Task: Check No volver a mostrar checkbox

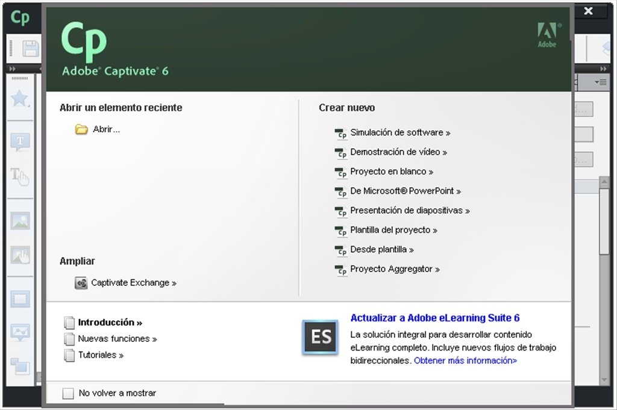Action: [x=68, y=393]
